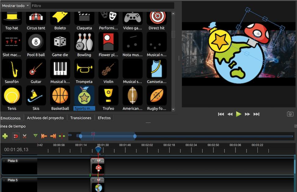Pick the Pool 8 ball emoji
Screen dimensions: 297x192
coord(36,45)
